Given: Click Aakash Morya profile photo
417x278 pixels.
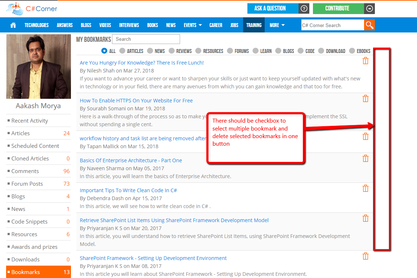Looking at the screenshot, I should point(39,66).
